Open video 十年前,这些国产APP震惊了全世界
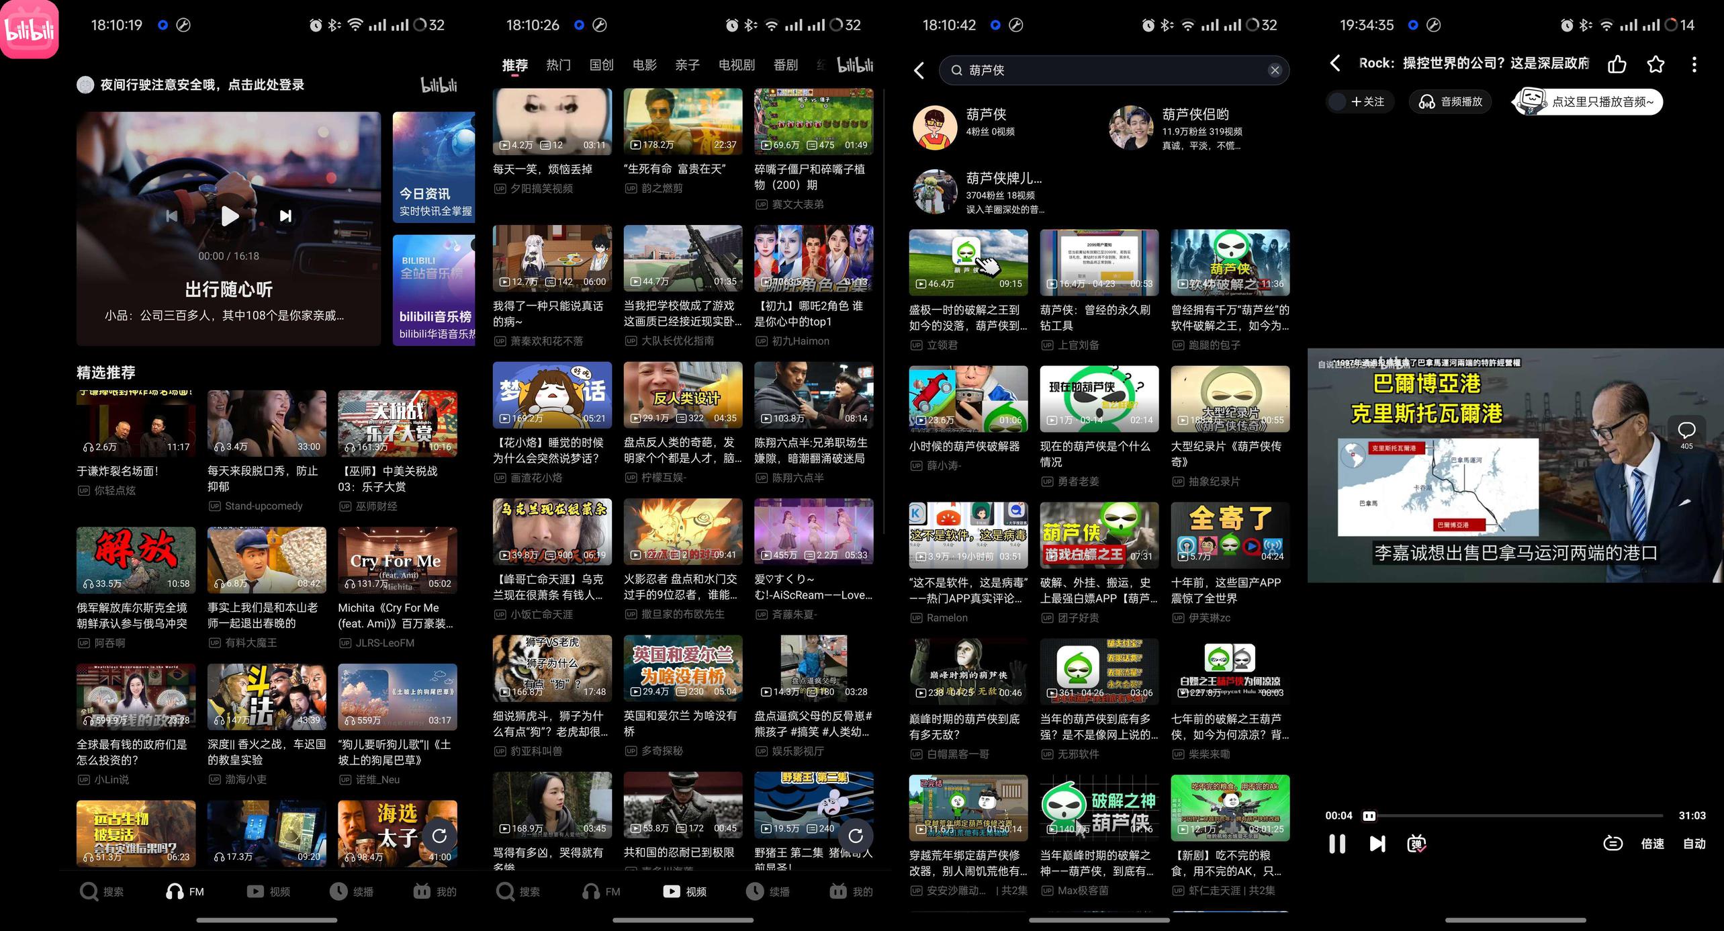The image size is (1724, 931). [1230, 564]
